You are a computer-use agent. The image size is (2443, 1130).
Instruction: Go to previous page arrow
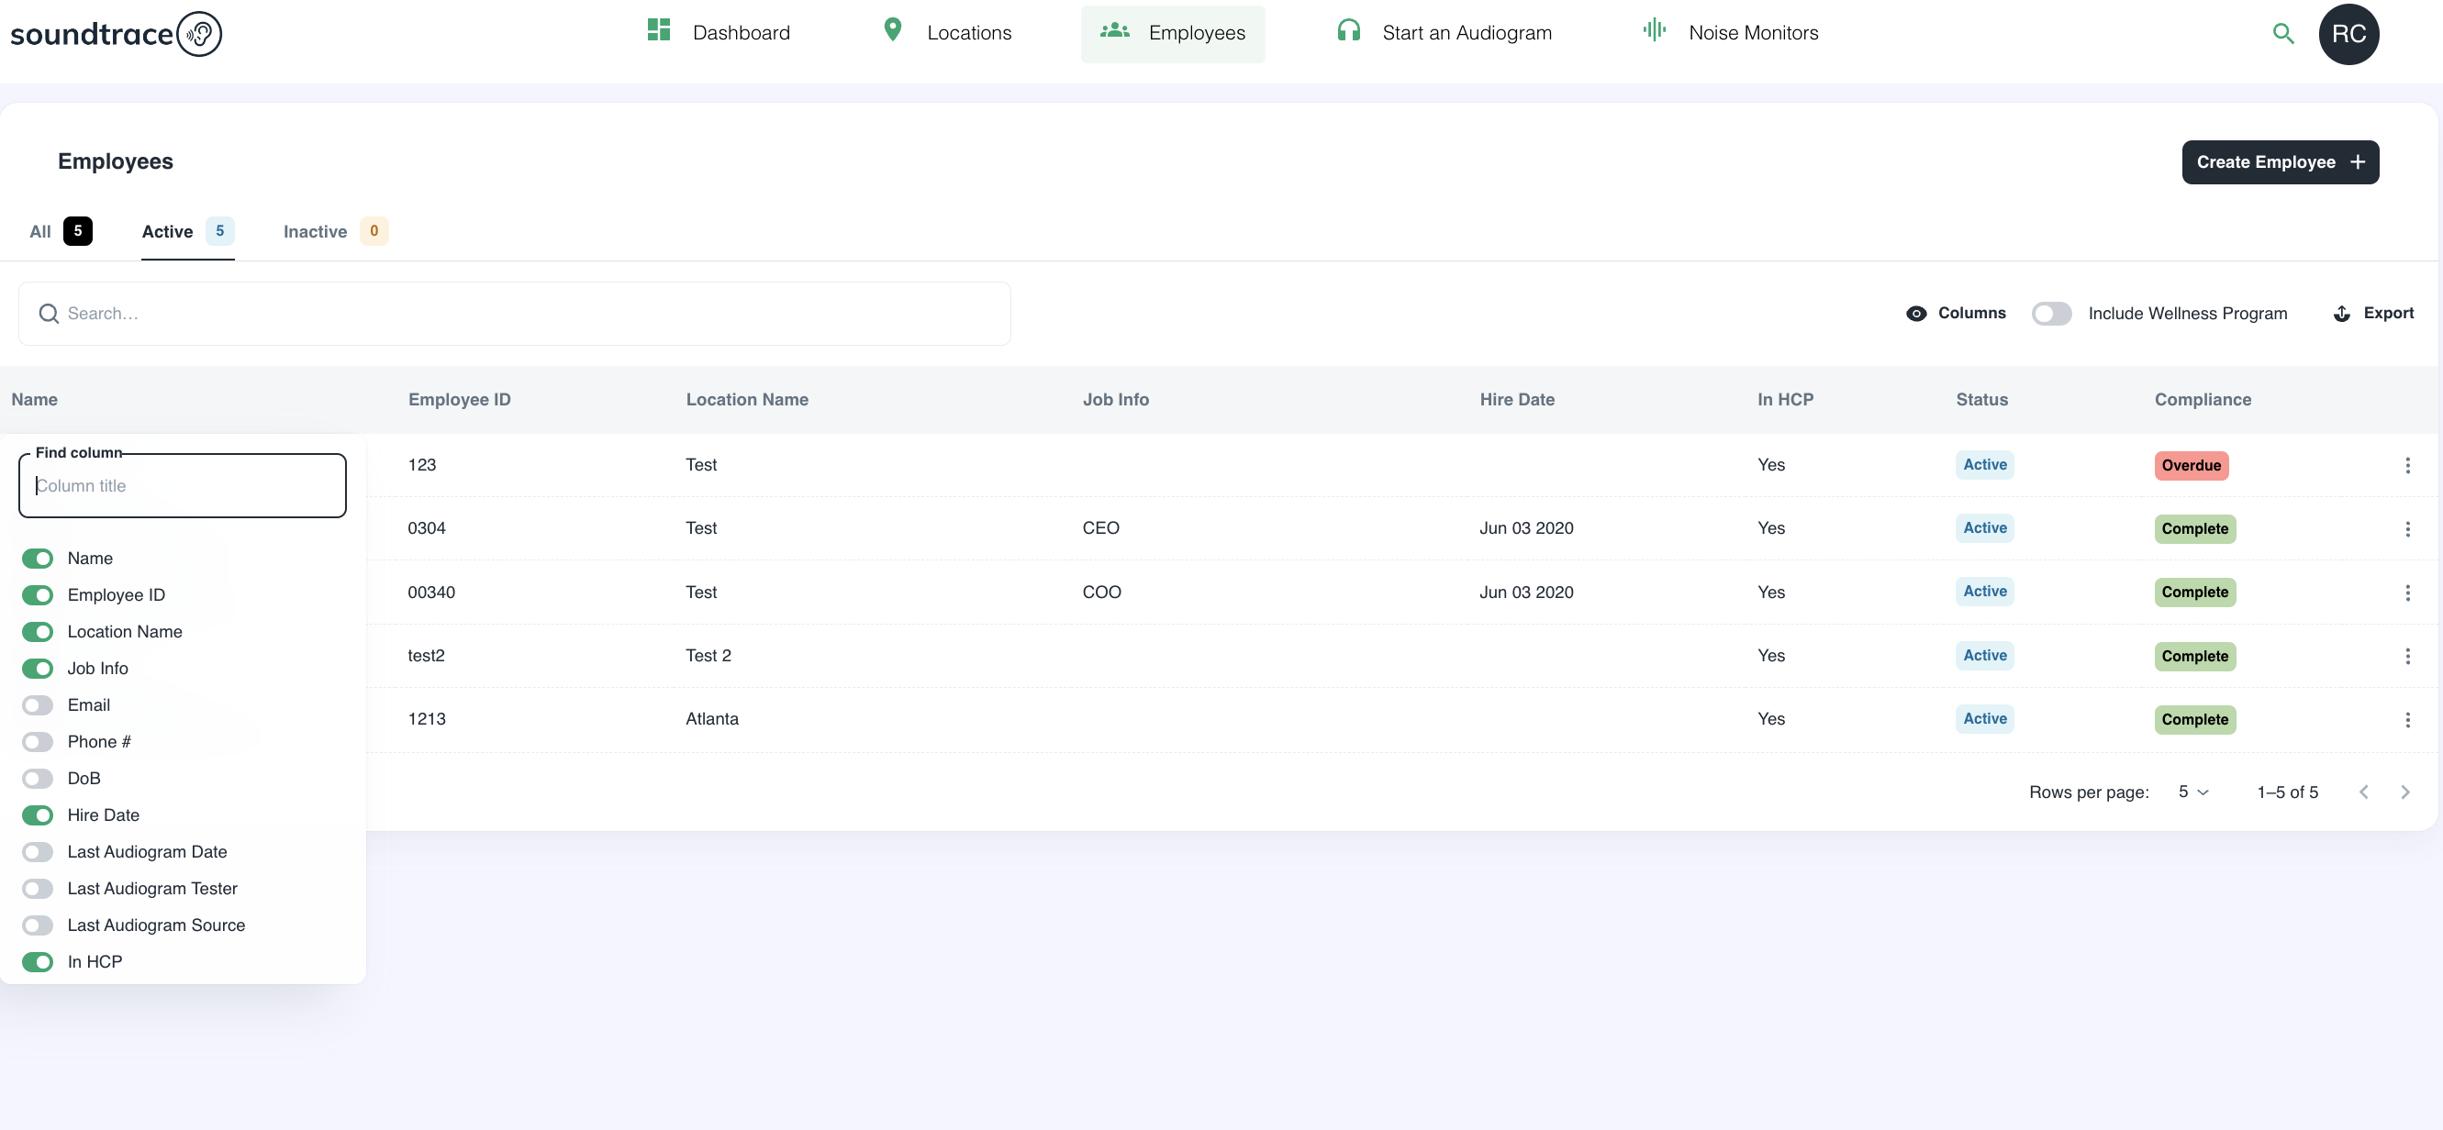[x=2363, y=792]
